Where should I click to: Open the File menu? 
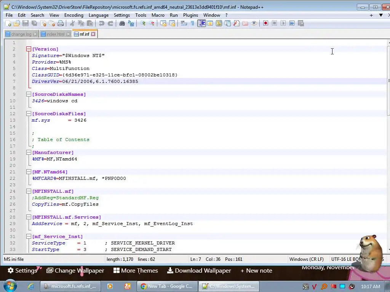tap(9, 15)
